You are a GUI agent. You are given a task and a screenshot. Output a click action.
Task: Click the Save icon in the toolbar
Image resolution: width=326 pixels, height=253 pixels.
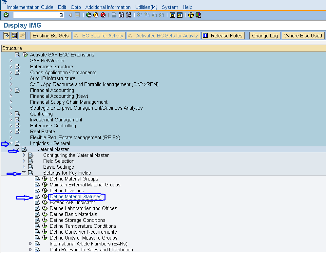tap(78, 15)
